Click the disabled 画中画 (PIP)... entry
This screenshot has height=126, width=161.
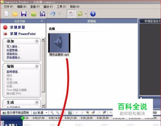[x=14, y=94]
